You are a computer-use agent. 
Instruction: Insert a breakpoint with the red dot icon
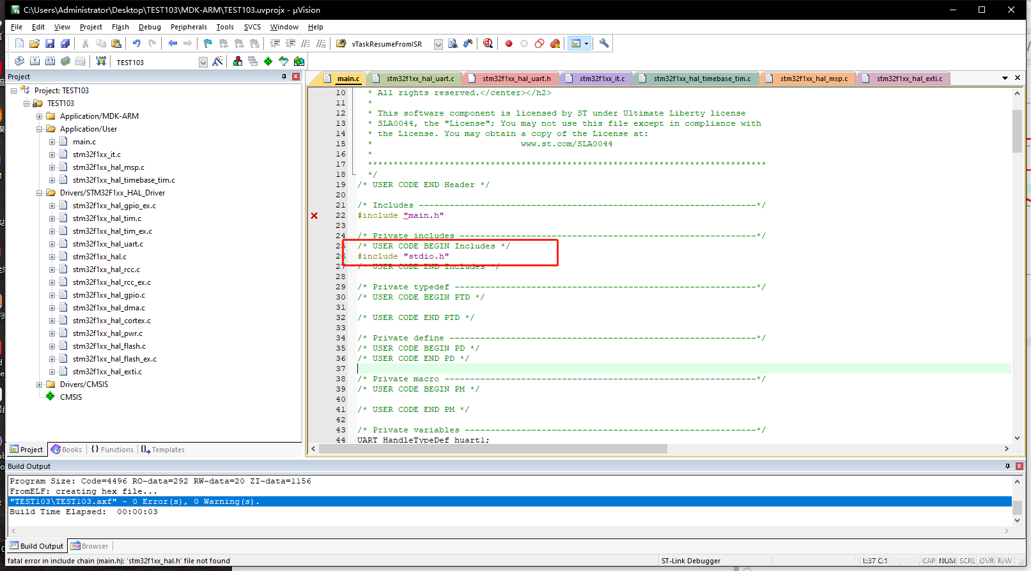click(x=509, y=43)
